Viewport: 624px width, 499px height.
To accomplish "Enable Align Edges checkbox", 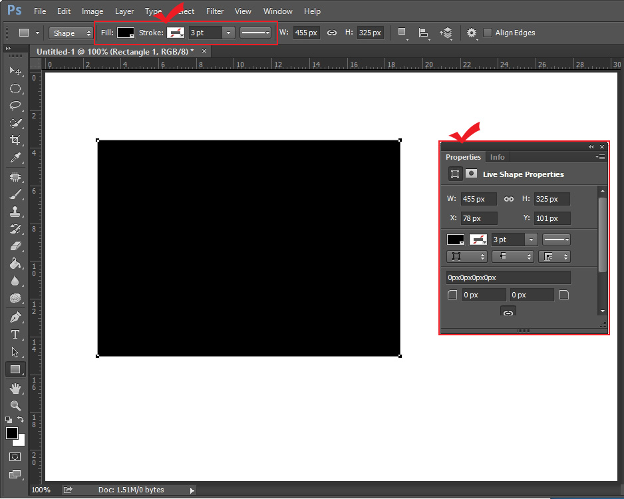I will (x=488, y=33).
